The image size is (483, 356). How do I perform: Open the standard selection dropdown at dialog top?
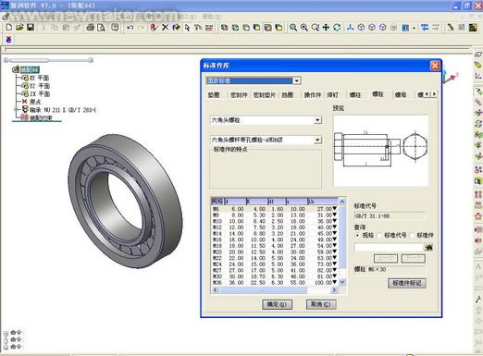coord(296,80)
